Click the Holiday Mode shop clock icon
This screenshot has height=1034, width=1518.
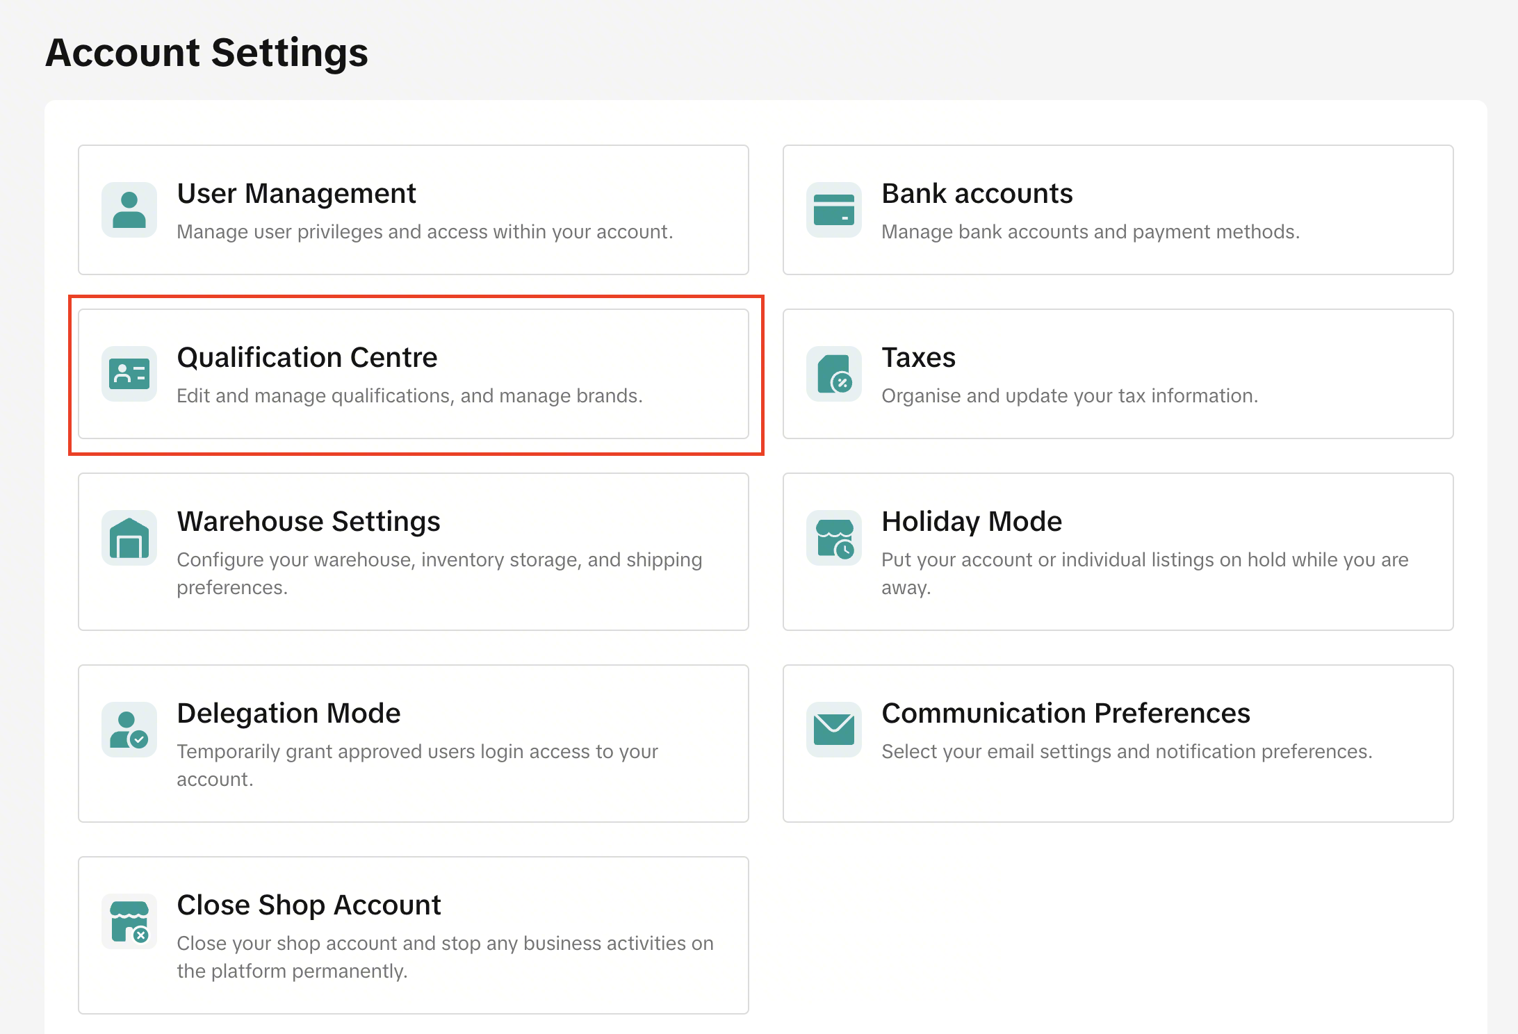[834, 538]
